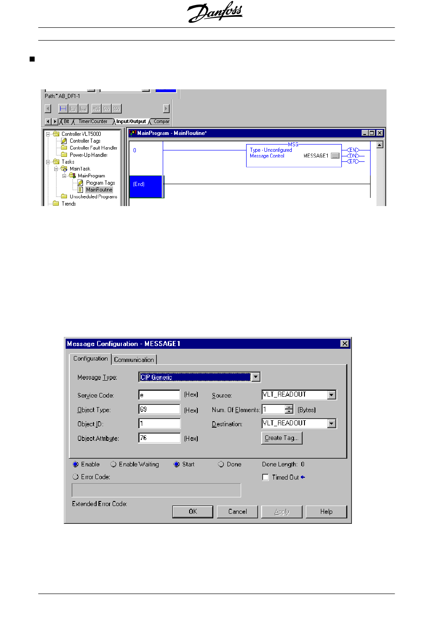This screenshot has width=433, height=620.
Task: Collapse the Controller VLT5000 tree node
Action: tap(48, 134)
